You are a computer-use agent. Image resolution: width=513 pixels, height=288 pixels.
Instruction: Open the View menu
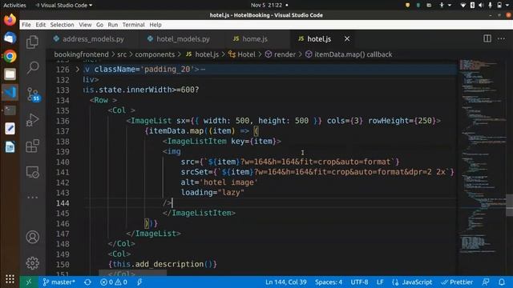pyautogui.click(x=85, y=25)
